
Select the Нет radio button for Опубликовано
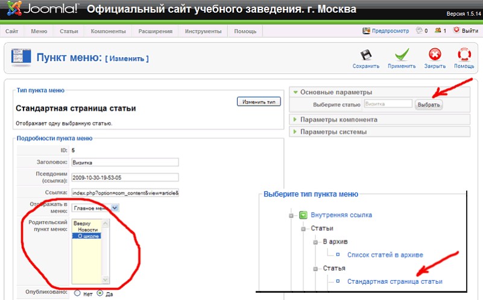[x=77, y=294]
